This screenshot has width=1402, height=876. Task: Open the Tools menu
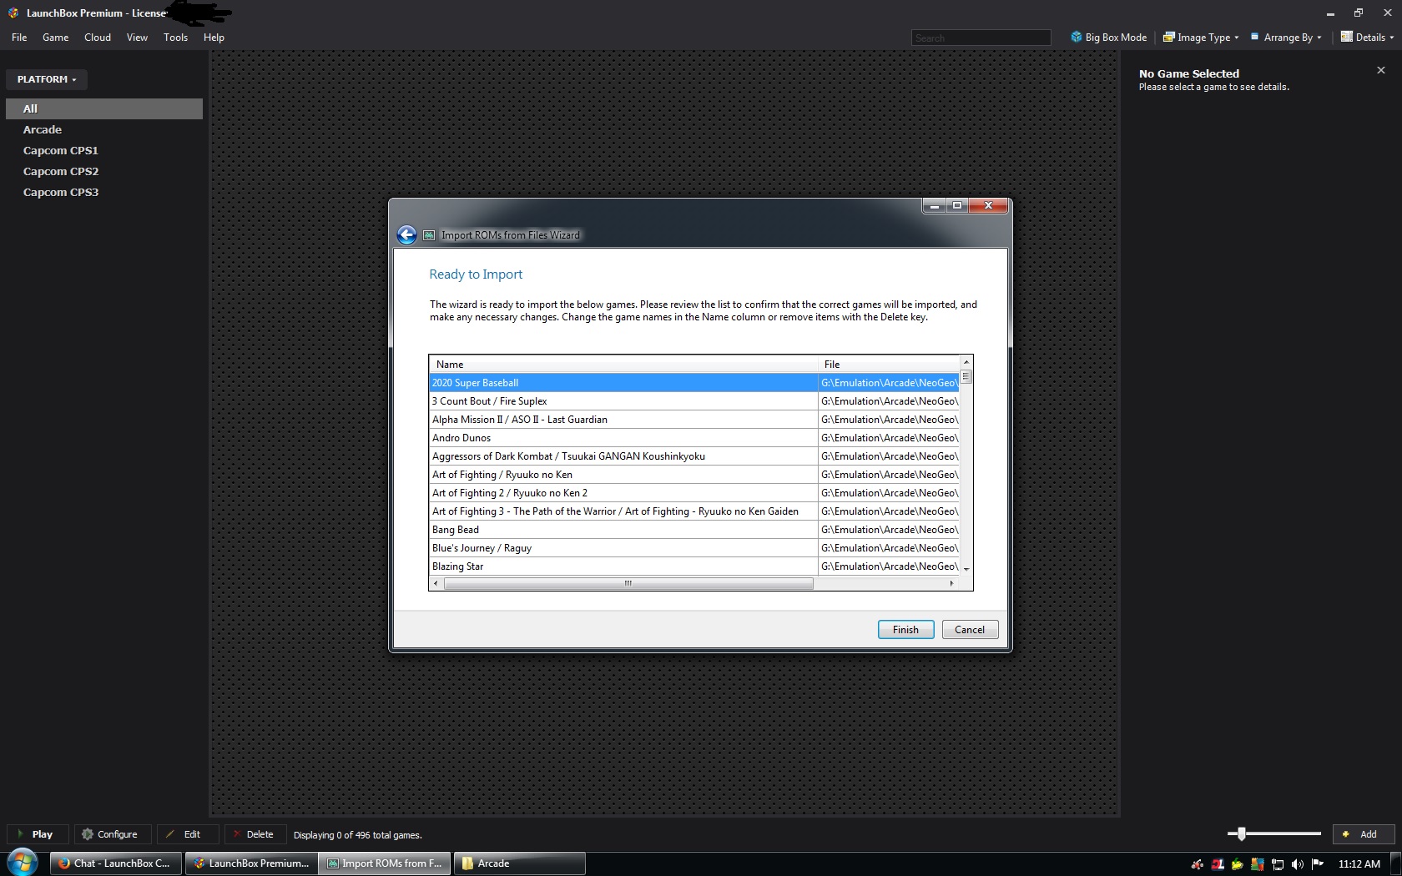click(175, 38)
